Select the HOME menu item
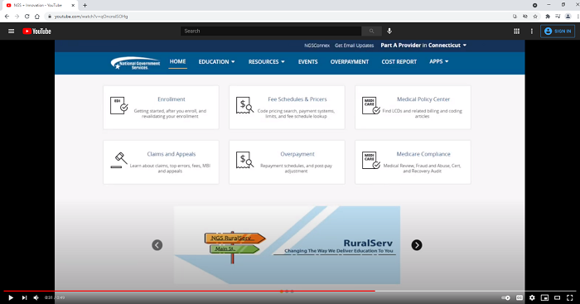Image resolution: width=580 pixels, height=304 pixels. pyautogui.click(x=177, y=61)
